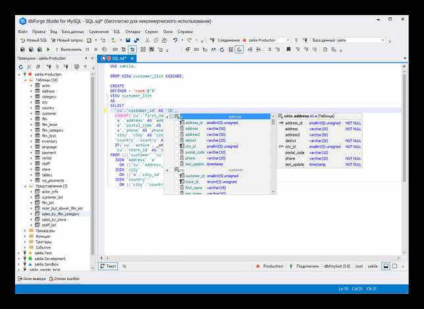
Task: Click the Paste icon in the toolbar
Action: (x=164, y=40)
